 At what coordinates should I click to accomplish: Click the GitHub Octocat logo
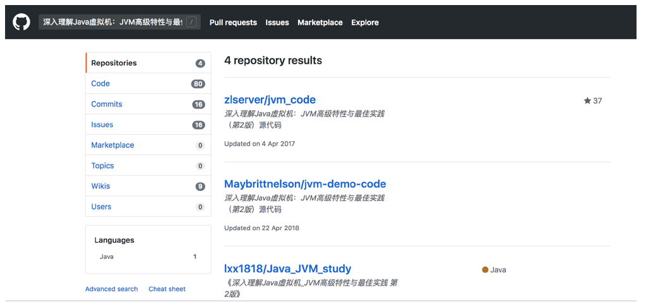point(21,22)
